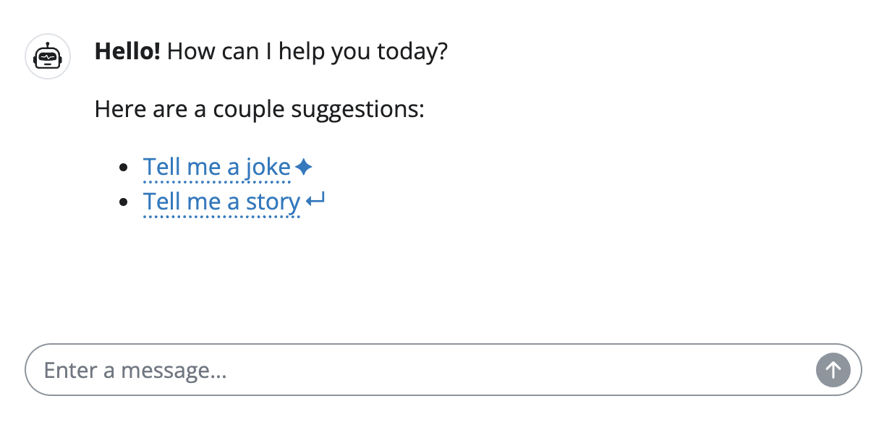This screenshot has height=422, width=884.
Task: Open the Tell me a story suggestion
Action: point(221,202)
